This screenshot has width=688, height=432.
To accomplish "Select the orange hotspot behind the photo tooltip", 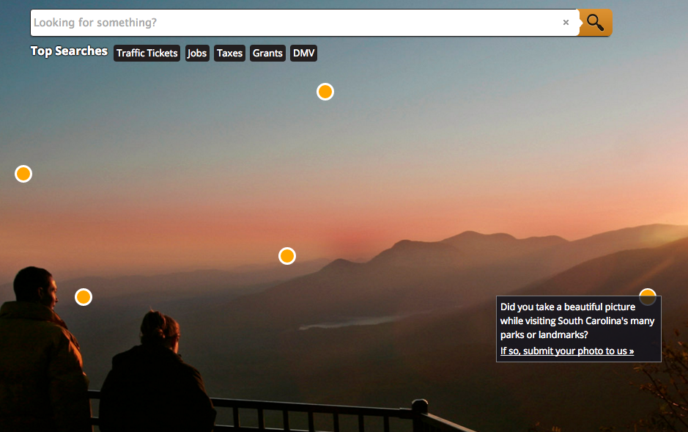I will (x=648, y=297).
